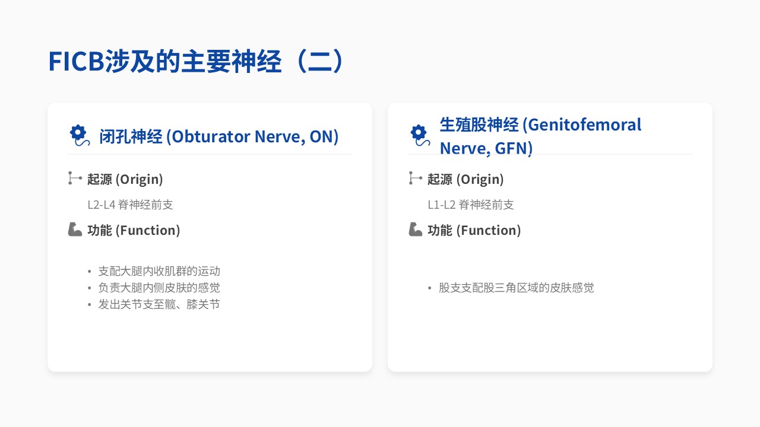Select the L2-L4 脊神经前支 text
760x427 pixels.
130,205
